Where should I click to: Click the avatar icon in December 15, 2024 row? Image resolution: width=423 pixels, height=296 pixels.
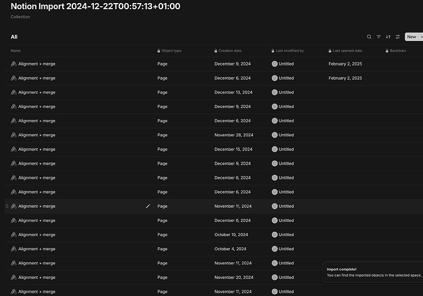pos(275,149)
